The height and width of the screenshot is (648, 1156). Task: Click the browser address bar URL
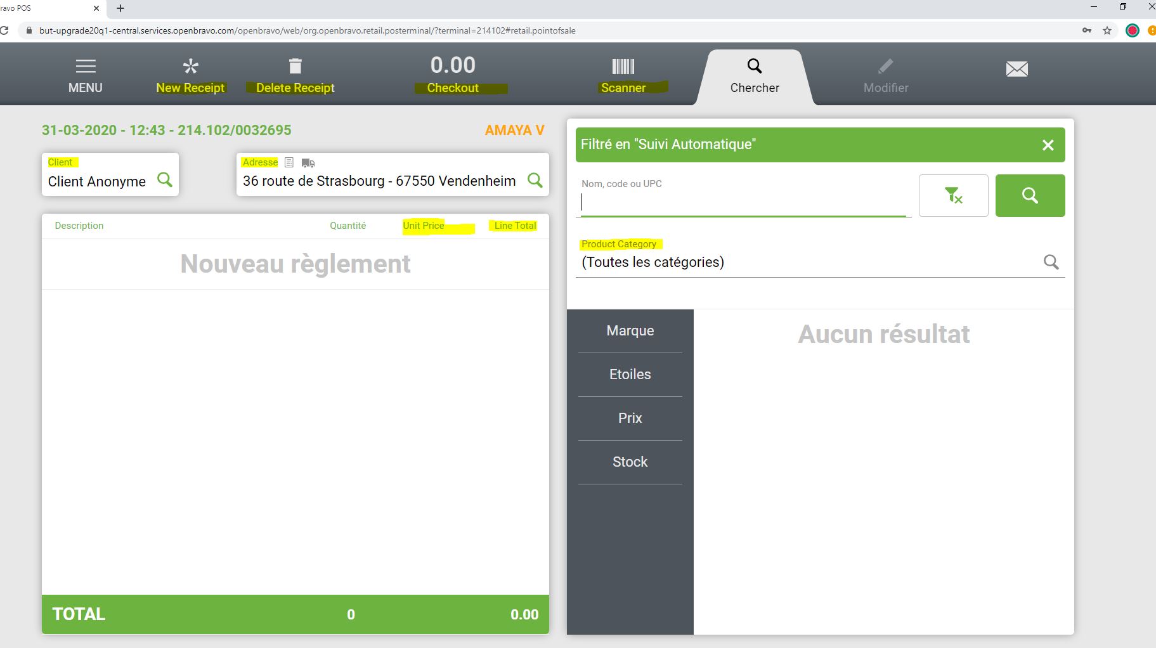(308, 30)
